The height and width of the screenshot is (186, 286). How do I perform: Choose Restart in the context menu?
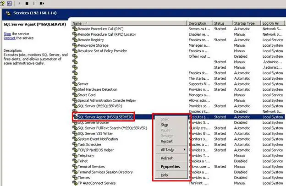167,141
